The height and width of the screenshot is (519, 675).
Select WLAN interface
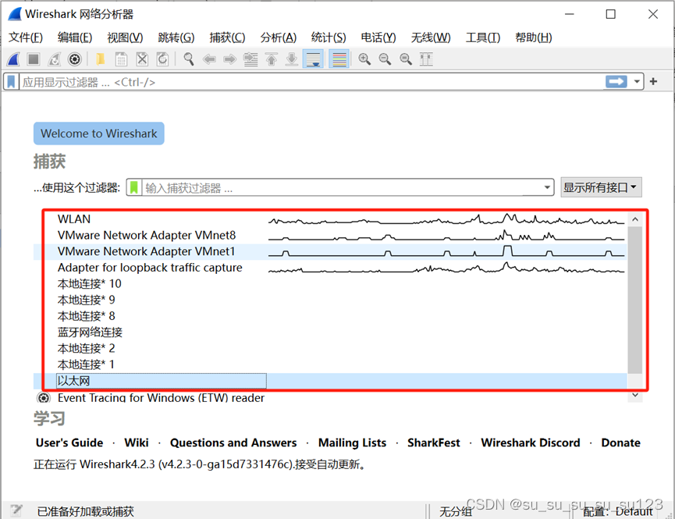tap(330, 219)
